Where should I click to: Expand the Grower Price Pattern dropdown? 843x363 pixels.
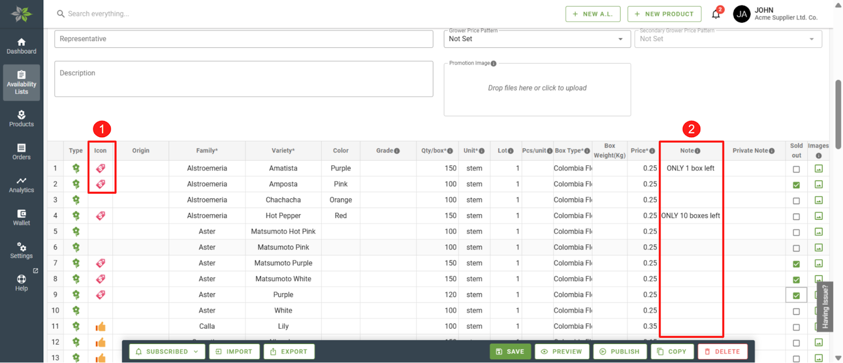coord(536,39)
